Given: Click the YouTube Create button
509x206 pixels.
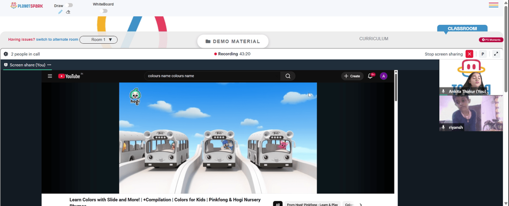Looking at the screenshot, I should (x=352, y=76).
